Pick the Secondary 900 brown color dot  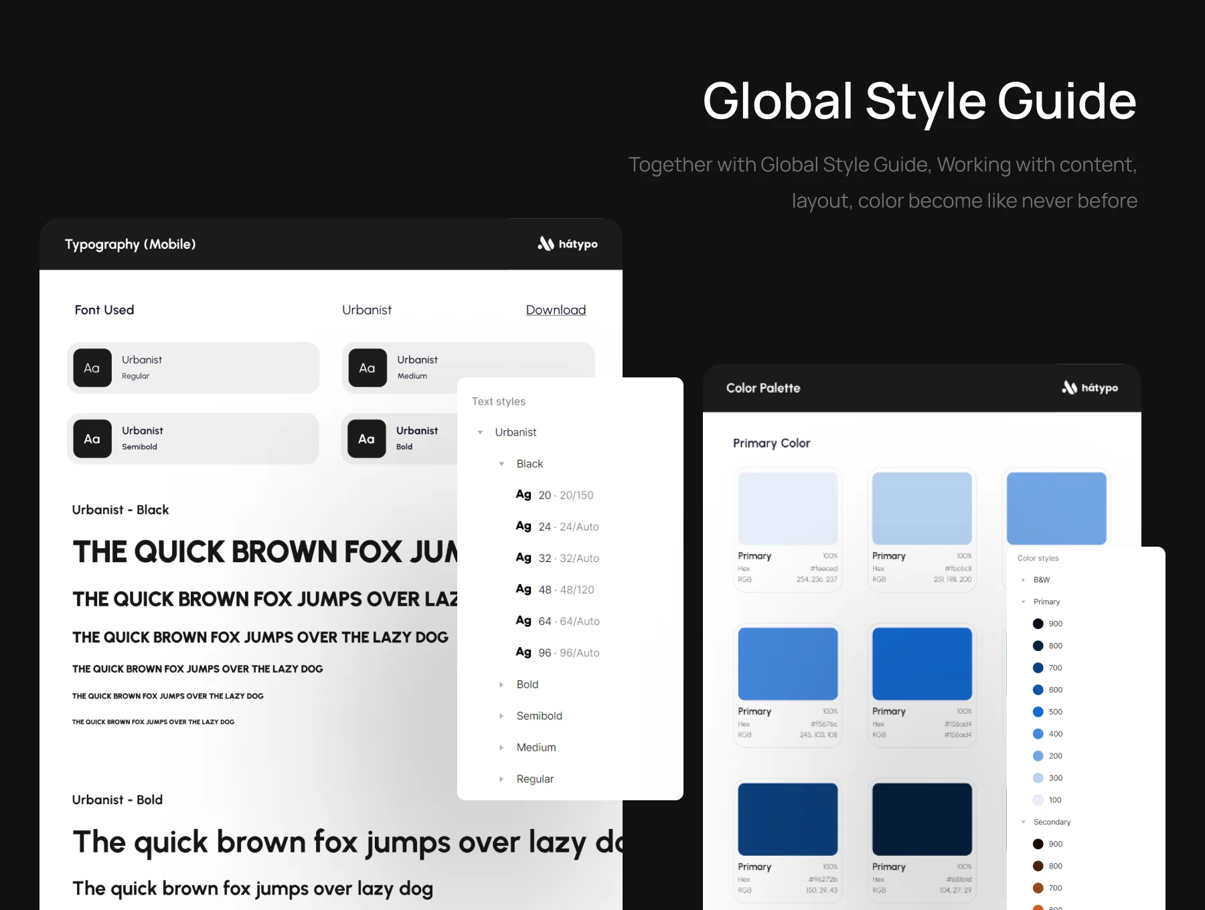pyautogui.click(x=1038, y=844)
